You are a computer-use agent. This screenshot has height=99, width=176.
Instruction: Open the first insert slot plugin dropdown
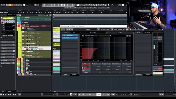coord(77,35)
